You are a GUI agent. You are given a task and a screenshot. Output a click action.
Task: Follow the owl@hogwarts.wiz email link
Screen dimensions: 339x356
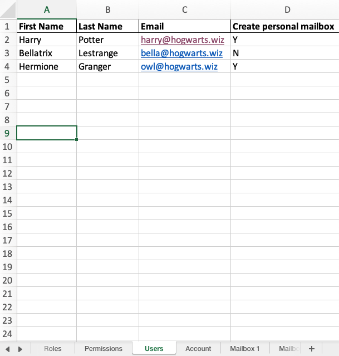179,67
